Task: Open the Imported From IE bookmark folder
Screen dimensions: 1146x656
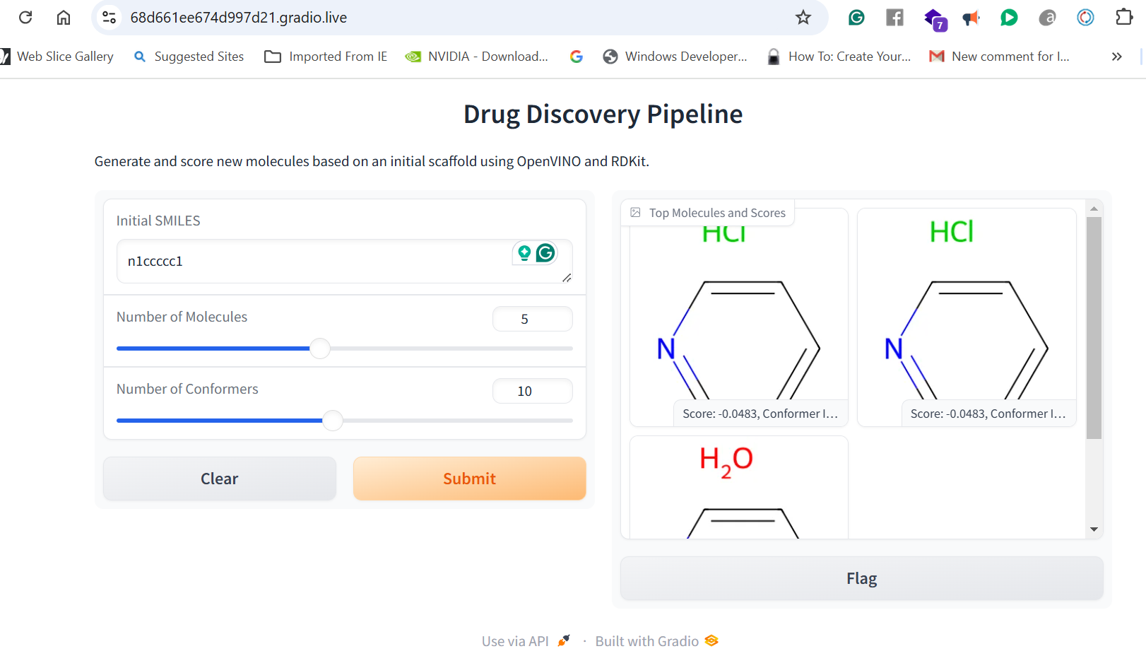Action: coord(326,57)
